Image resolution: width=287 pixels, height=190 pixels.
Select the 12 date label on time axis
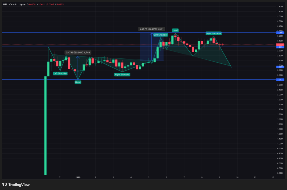(273, 177)
